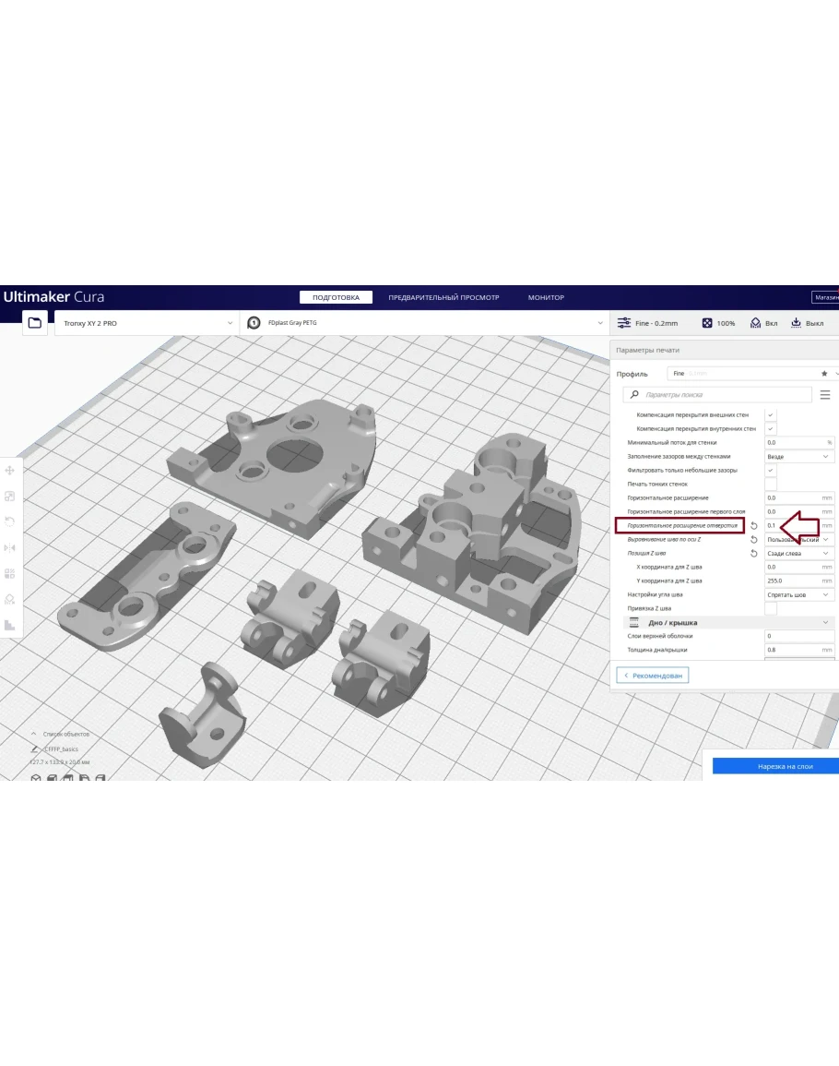Click the settings search input field
The width and height of the screenshot is (839, 1066).
(x=724, y=395)
